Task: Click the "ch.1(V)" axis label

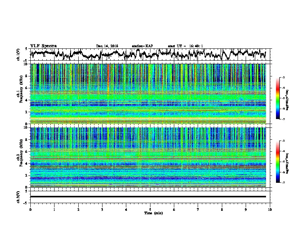Action: click(x=18, y=55)
